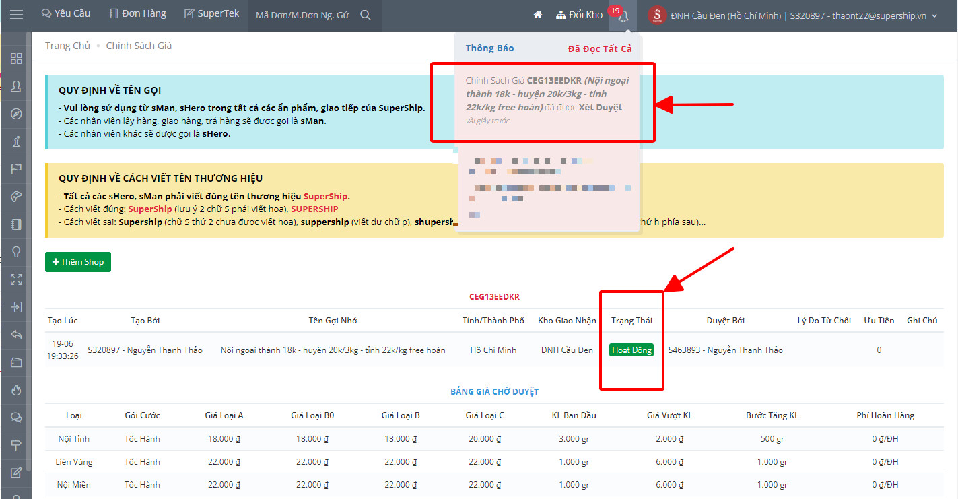Open Đổi Kho warehouse switcher

click(x=580, y=15)
